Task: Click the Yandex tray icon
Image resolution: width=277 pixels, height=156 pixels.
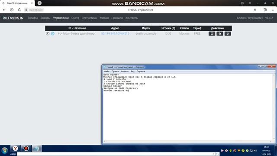Action: (226, 150)
